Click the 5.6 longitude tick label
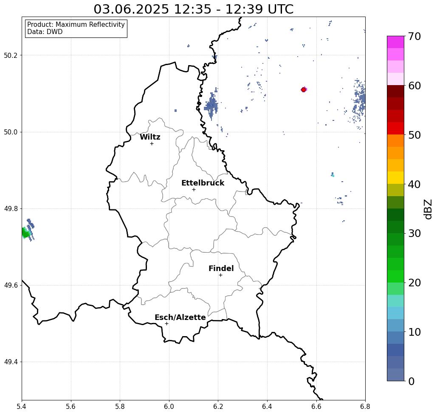 point(71,406)
